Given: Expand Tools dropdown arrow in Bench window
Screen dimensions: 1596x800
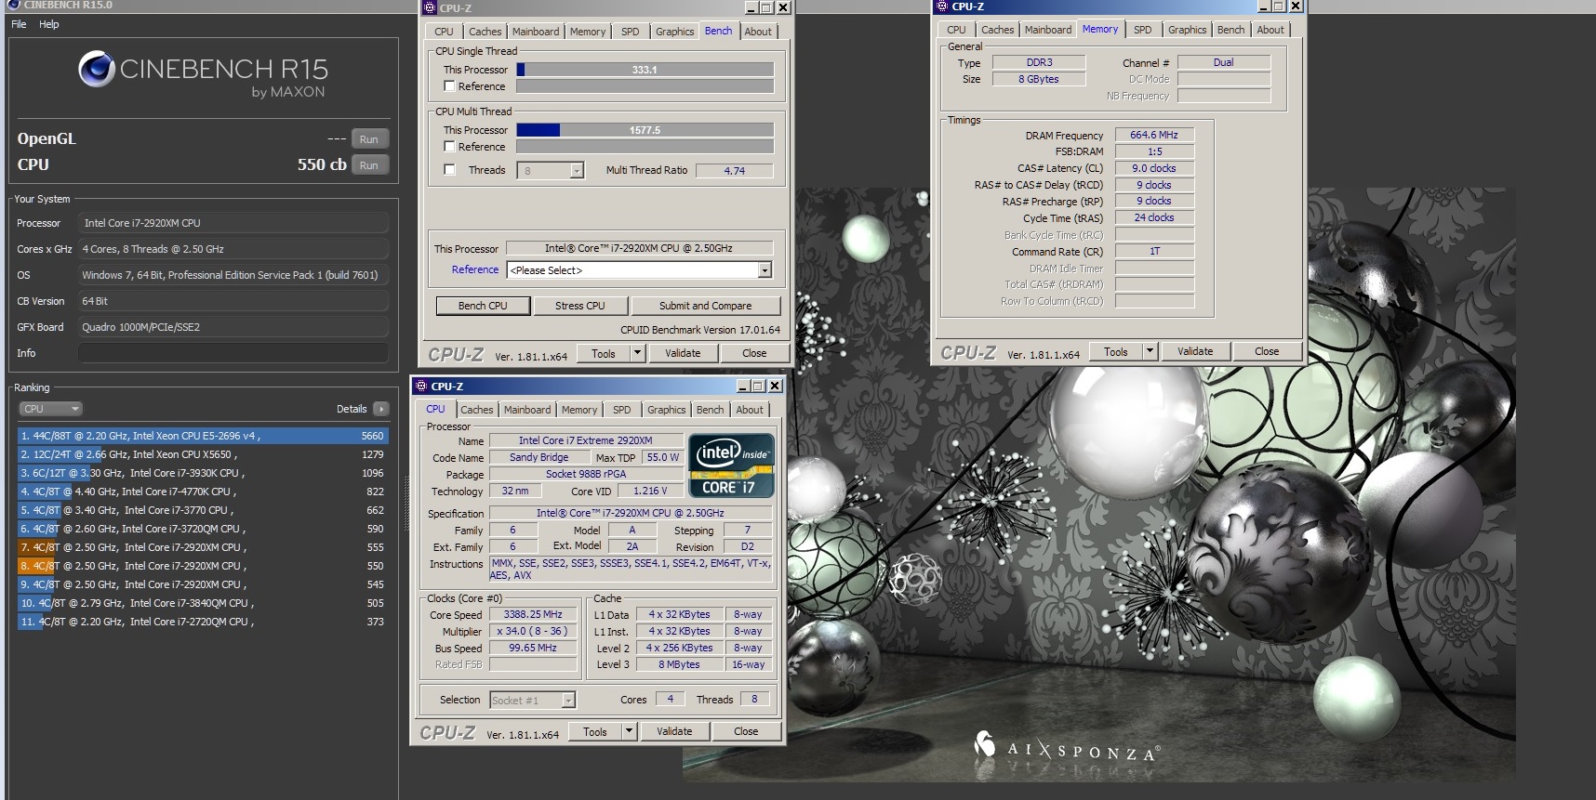Looking at the screenshot, I should (637, 353).
